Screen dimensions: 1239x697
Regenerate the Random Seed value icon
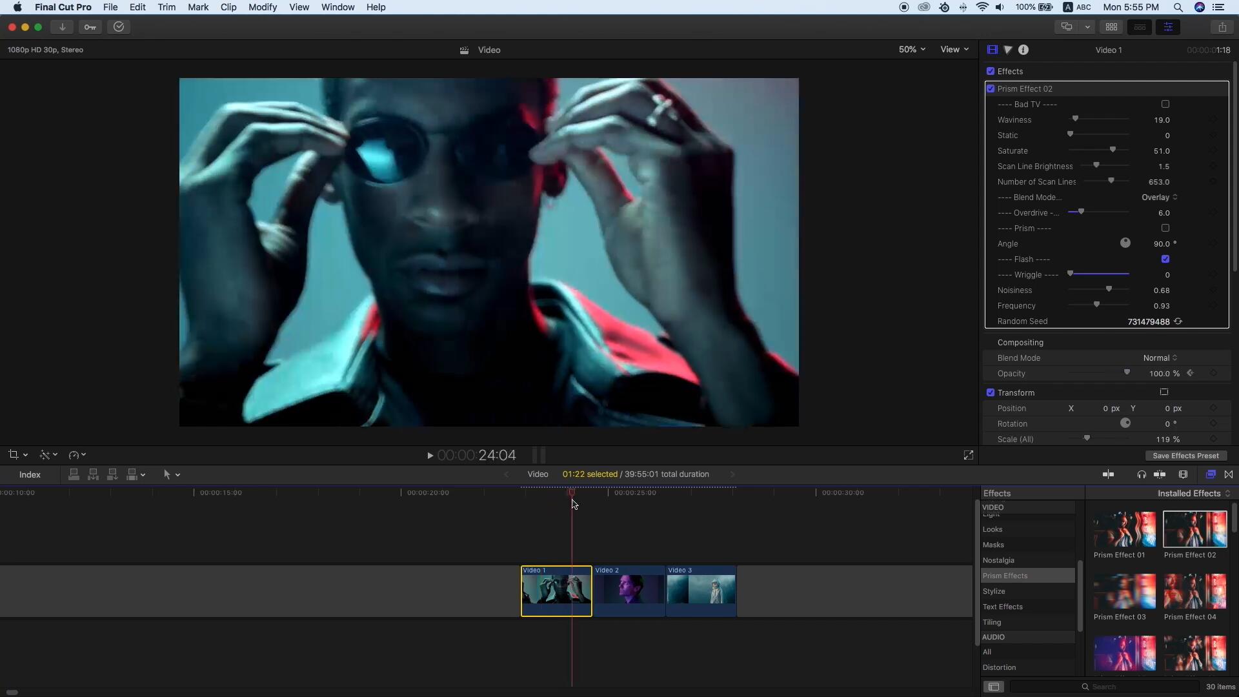click(x=1178, y=321)
